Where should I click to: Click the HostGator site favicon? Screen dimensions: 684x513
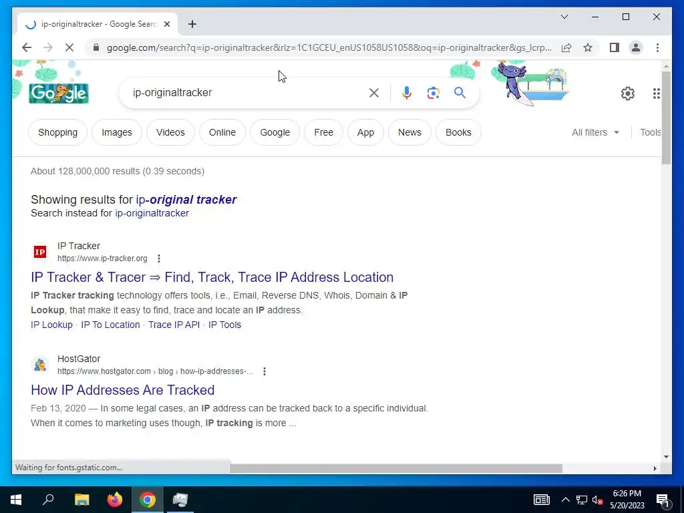coord(40,365)
